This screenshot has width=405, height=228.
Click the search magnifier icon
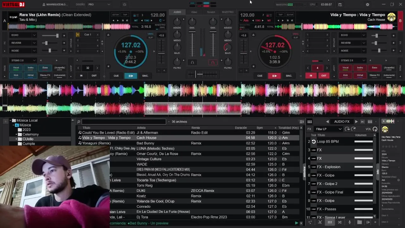[x=79, y=122]
